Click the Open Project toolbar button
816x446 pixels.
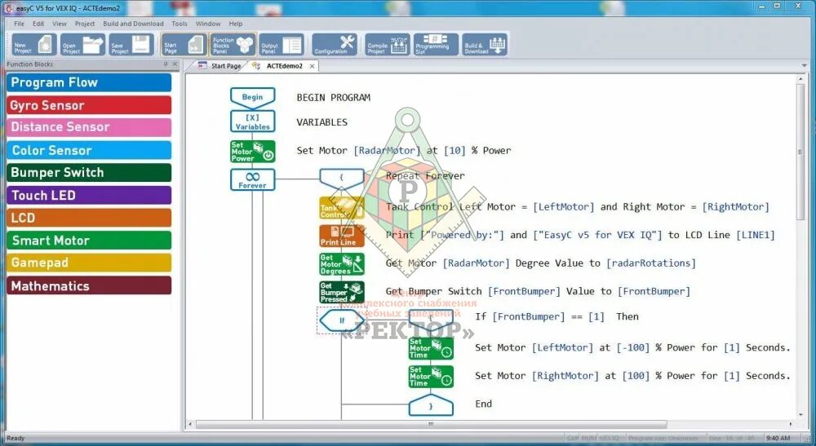(x=82, y=45)
